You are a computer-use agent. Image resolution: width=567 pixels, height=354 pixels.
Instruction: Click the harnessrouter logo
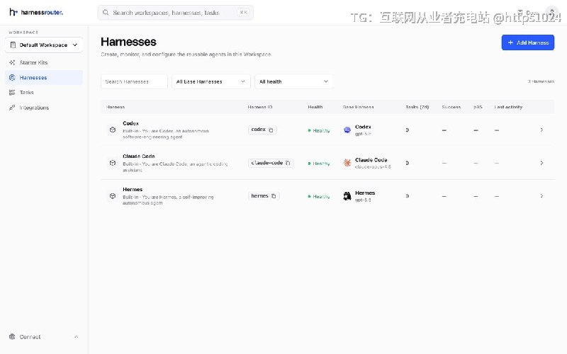[36, 12]
